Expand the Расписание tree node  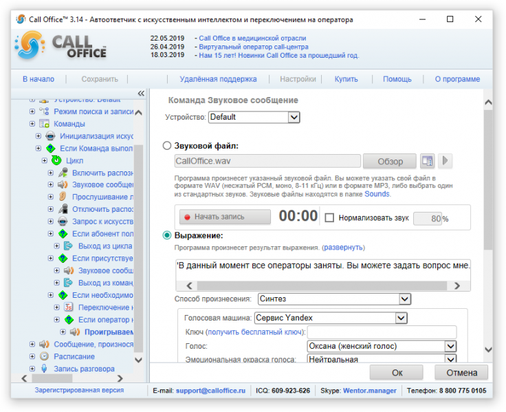[x=32, y=356]
